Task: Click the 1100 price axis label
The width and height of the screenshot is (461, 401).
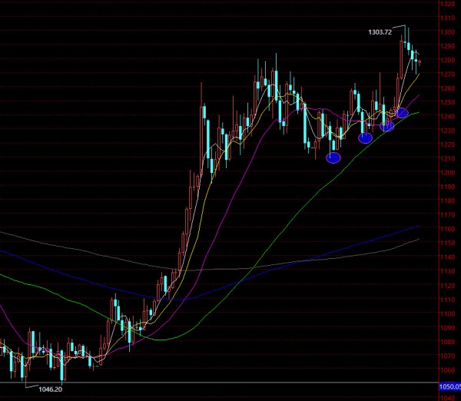Action: coord(446,313)
